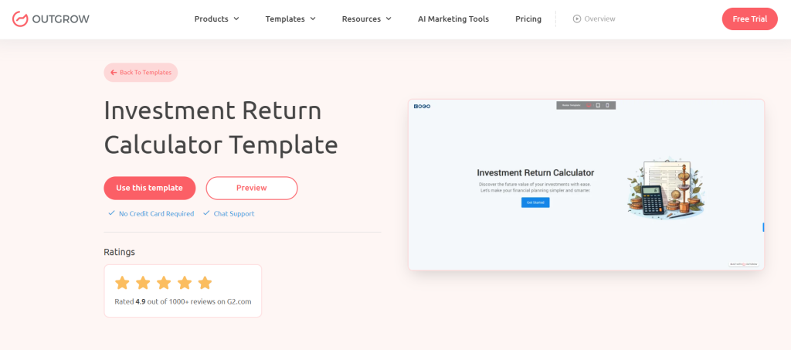The width and height of the screenshot is (791, 350).
Task: Expand the Templates dropdown menu
Action: point(290,19)
